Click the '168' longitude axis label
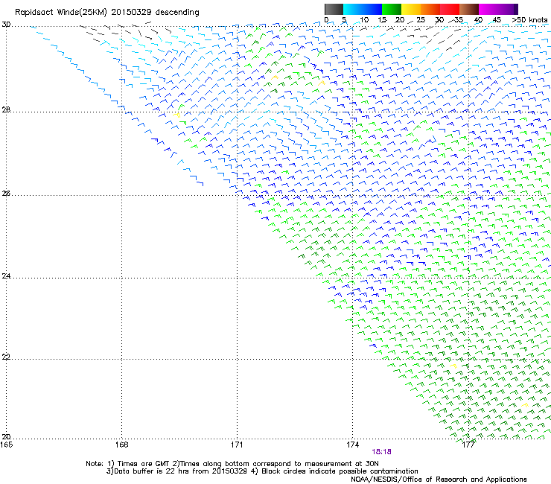The height and width of the screenshot is (484, 551). coord(121,445)
